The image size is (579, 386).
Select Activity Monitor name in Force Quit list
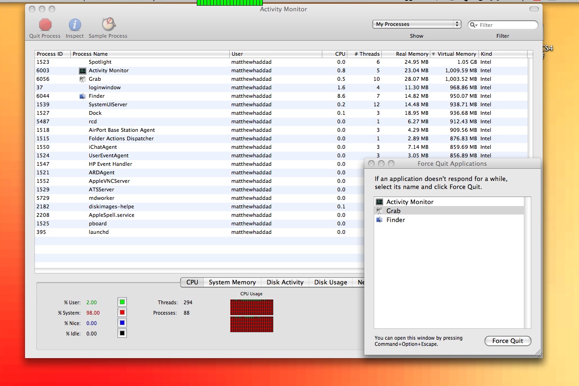click(410, 202)
